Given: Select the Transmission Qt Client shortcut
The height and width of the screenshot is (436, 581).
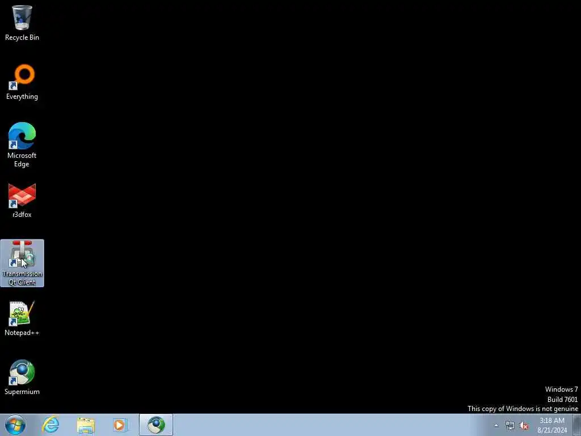Looking at the screenshot, I should click(22, 263).
